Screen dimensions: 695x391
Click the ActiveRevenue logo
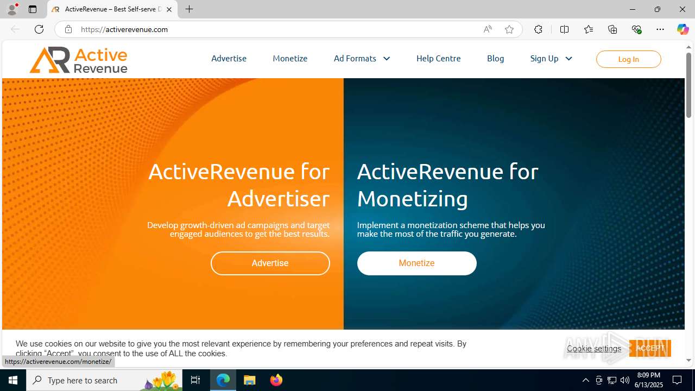(79, 60)
